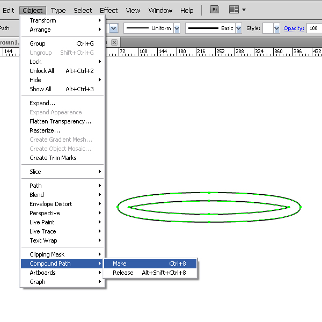Open the Effect menu
Viewport: 322px width, 322px height.
pos(108,10)
